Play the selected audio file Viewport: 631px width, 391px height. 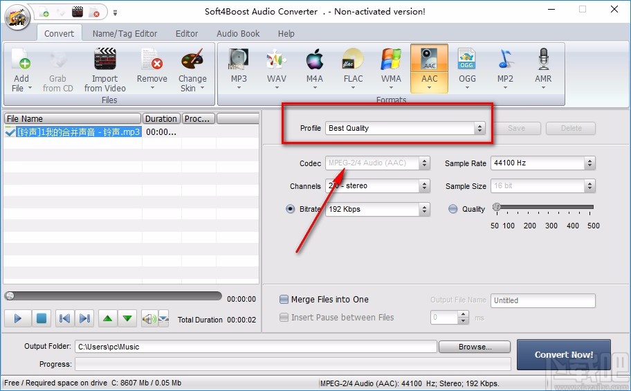[18, 318]
